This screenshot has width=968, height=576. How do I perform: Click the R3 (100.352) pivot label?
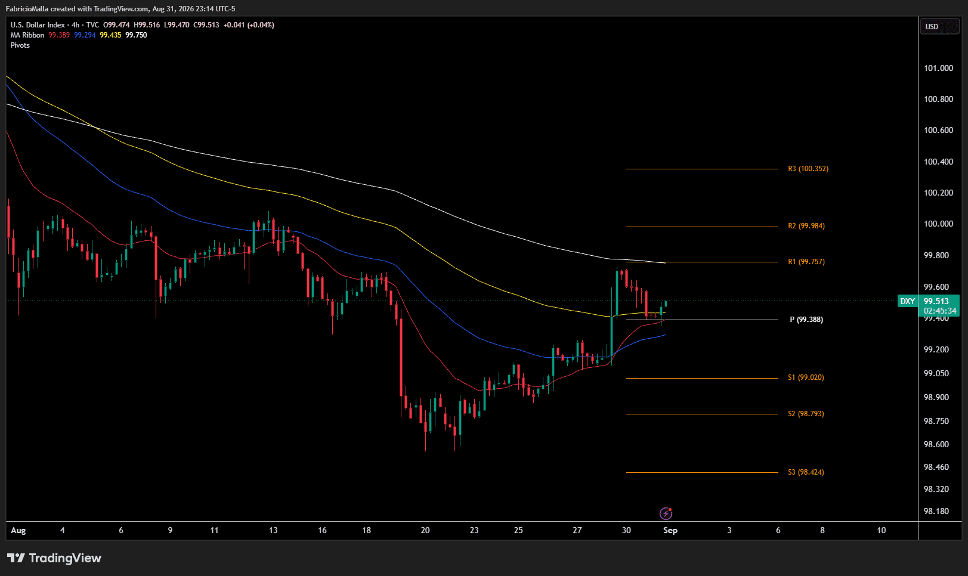(808, 169)
